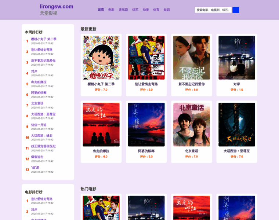Click card title 对岸 under poster
Screen dimensions: 279x220
tap(237, 84)
